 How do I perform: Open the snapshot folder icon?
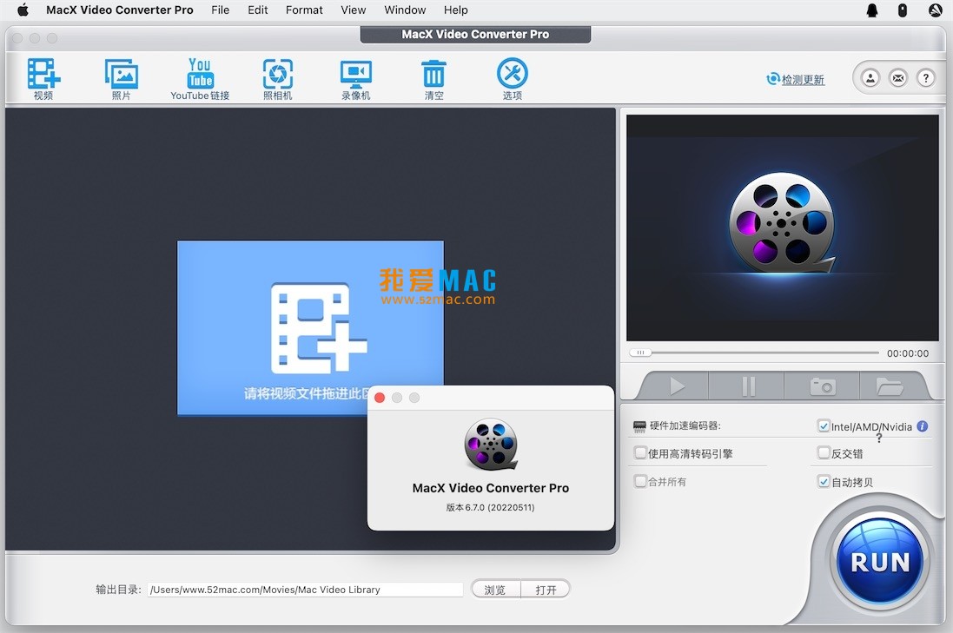(x=890, y=386)
